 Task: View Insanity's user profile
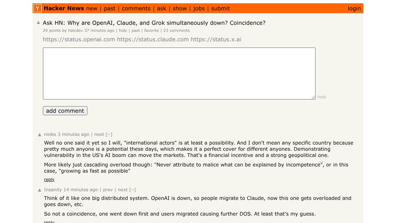pyautogui.click(x=53, y=190)
